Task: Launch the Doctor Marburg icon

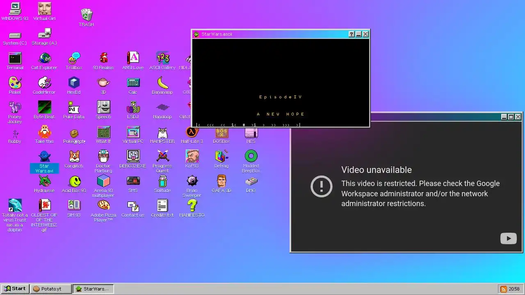Action: point(103,162)
